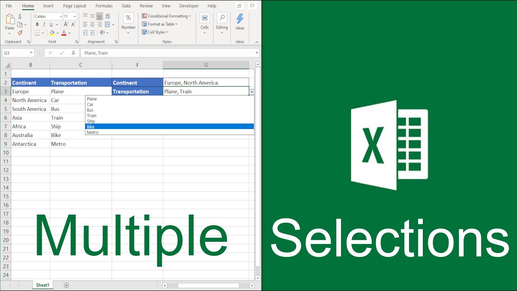Image resolution: width=517 pixels, height=291 pixels.
Task: Open the Developer tab
Action: point(189,6)
